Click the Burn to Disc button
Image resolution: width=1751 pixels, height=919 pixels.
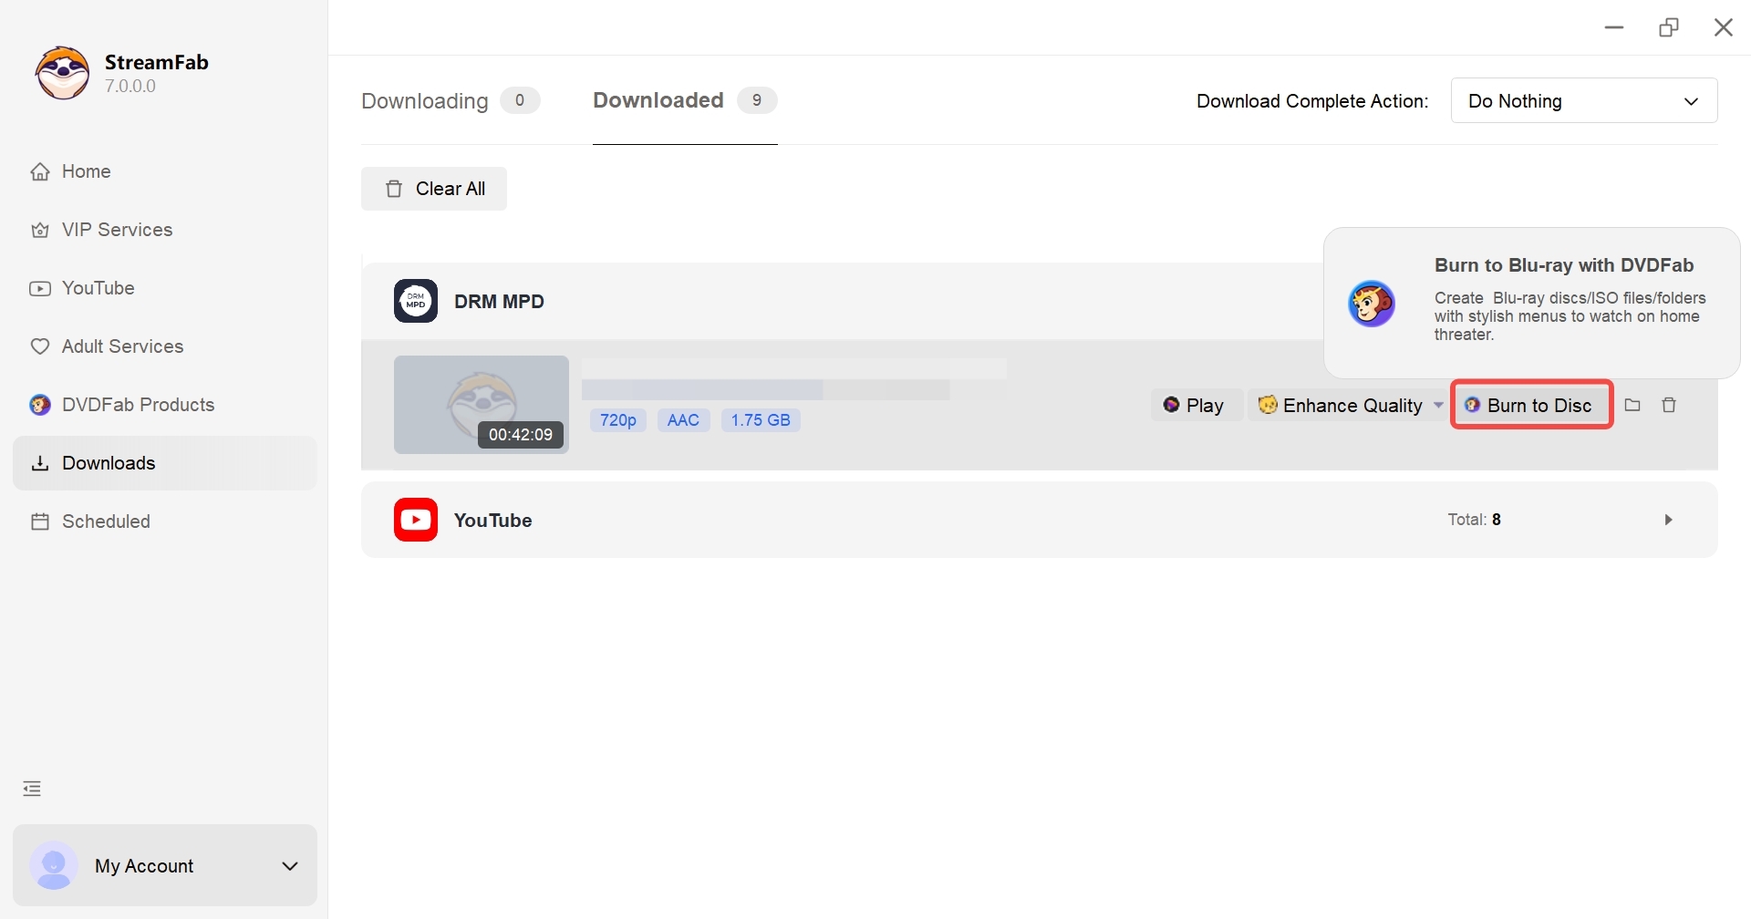(x=1530, y=404)
